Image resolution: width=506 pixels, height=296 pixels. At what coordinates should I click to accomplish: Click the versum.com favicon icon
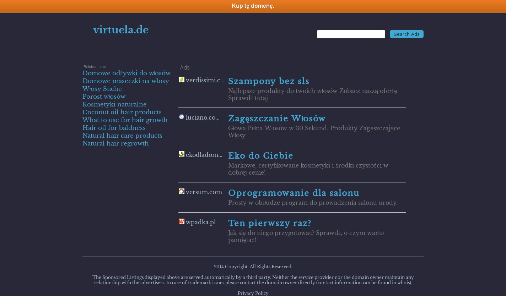[x=182, y=191]
